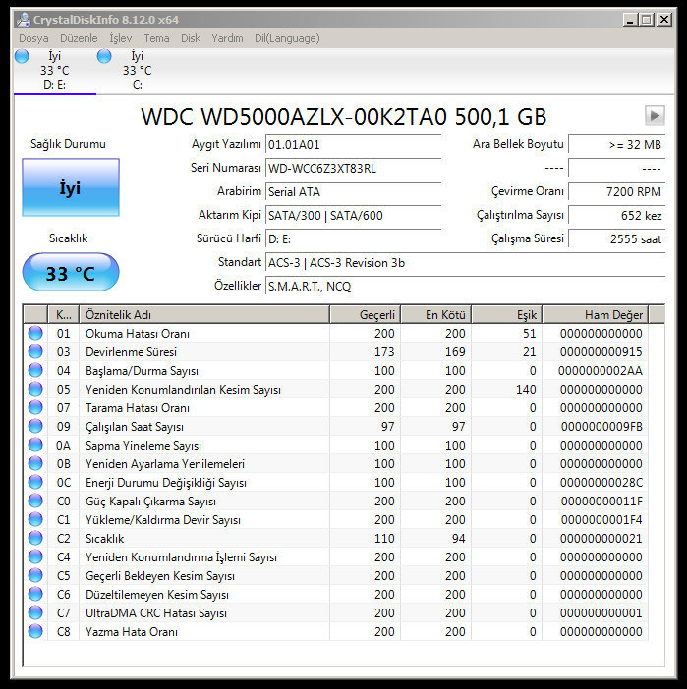Screen dimensions: 687x689
Task: Click raw value 0000000009FB
Action: click(601, 427)
